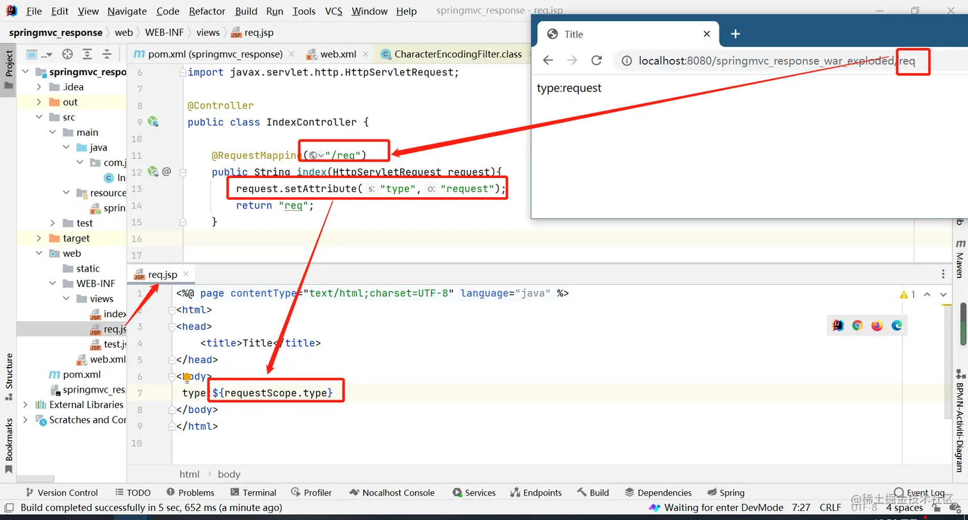Open the Nocalhost Console tool window
This screenshot has width=968, height=520.
(391, 492)
